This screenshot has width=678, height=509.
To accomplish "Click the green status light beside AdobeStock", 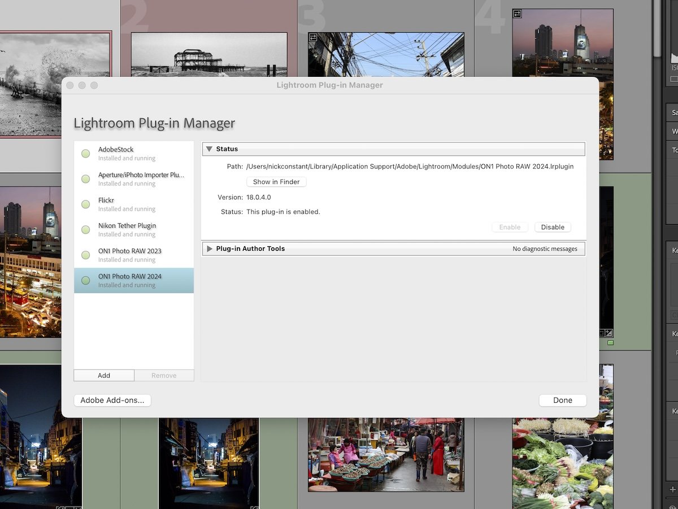I will pos(85,153).
